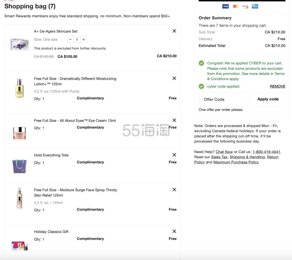Click the sale price CA $105.00

point(68,57)
